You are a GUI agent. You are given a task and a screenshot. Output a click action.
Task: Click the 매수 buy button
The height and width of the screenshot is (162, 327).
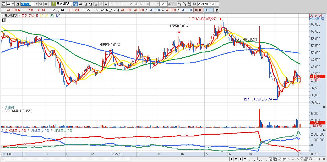tap(198, 10)
